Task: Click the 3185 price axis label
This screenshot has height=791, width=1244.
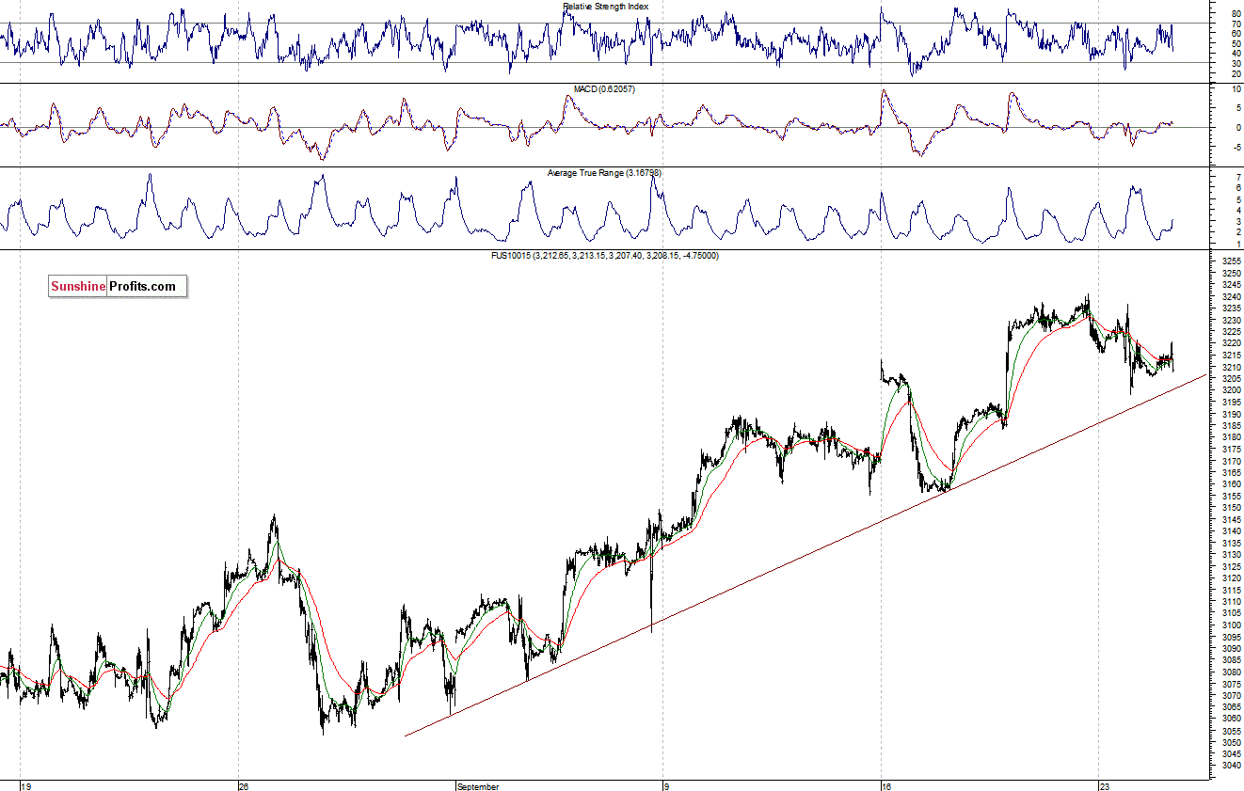Action: tap(1231, 425)
